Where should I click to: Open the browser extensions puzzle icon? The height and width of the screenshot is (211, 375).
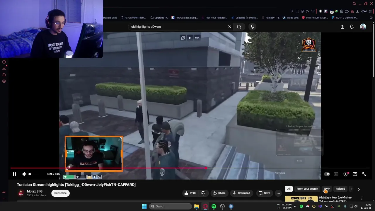[347, 11]
